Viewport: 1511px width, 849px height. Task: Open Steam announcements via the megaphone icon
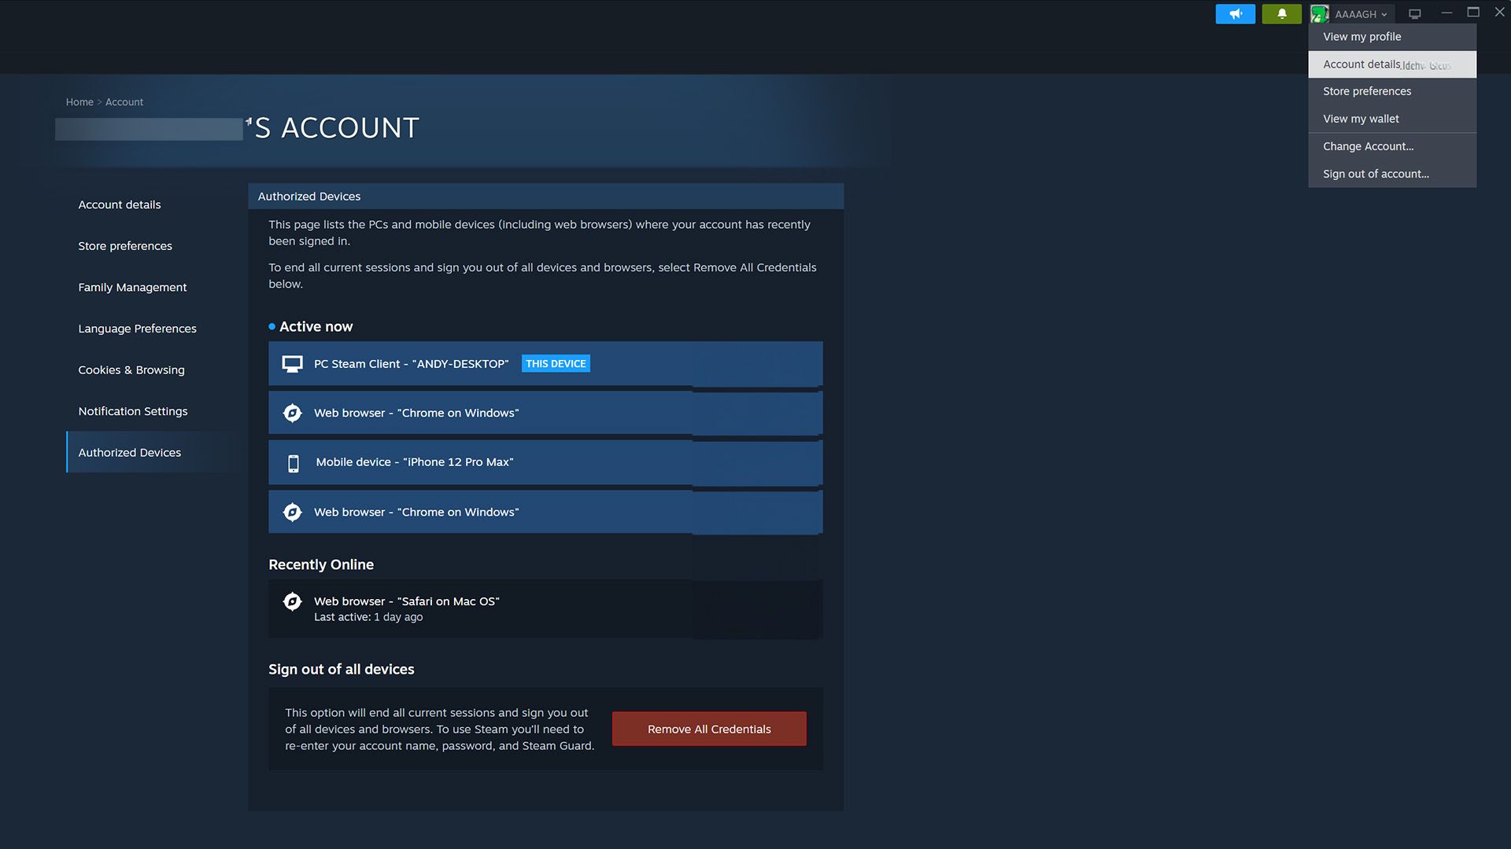[1235, 13]
